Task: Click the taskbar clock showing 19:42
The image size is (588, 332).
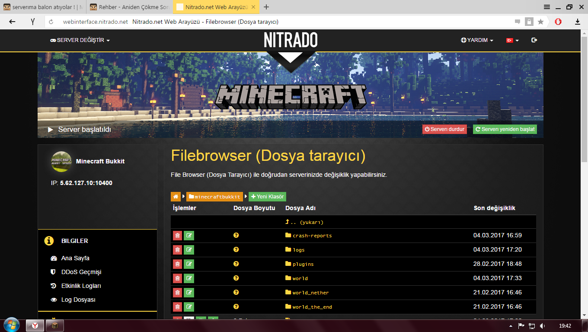Action: click(566, 326)
